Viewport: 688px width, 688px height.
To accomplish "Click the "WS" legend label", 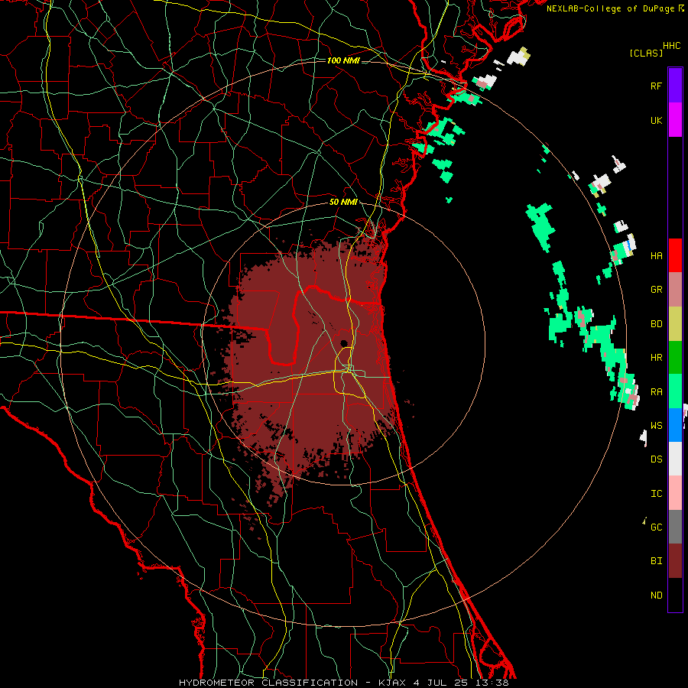I will click(656, 425).
